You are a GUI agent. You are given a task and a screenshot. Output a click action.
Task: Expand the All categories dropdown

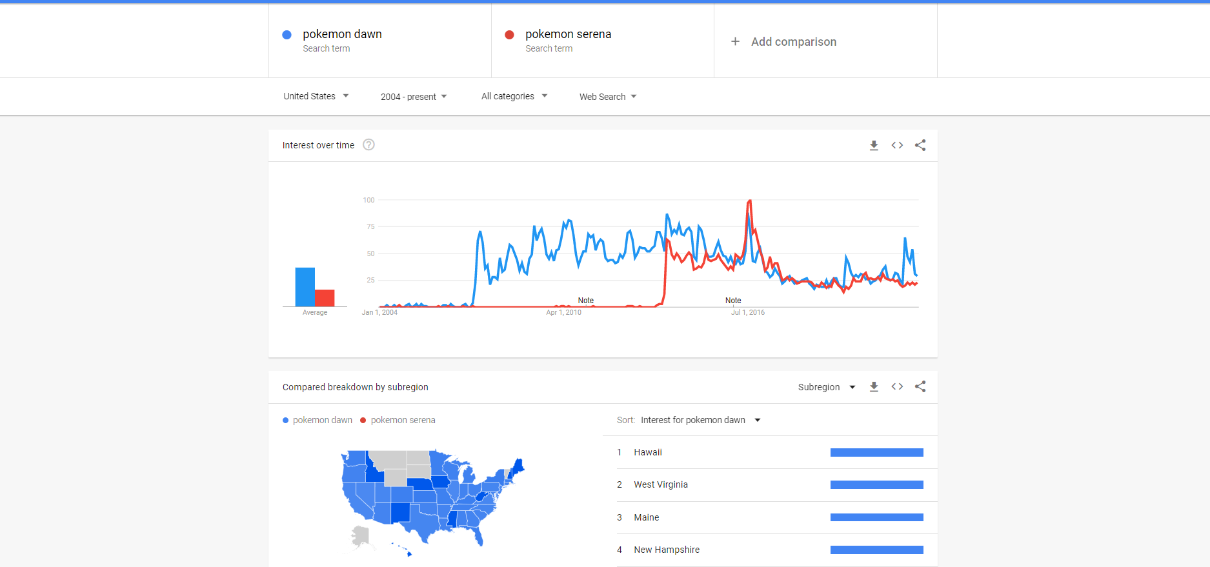514,97
